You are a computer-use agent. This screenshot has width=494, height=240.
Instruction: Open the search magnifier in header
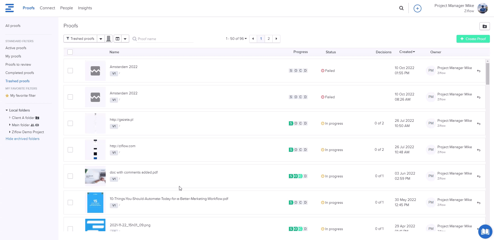[x=401, y=8]
